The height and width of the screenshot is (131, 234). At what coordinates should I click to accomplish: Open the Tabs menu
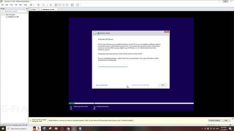tap(20, 5)
